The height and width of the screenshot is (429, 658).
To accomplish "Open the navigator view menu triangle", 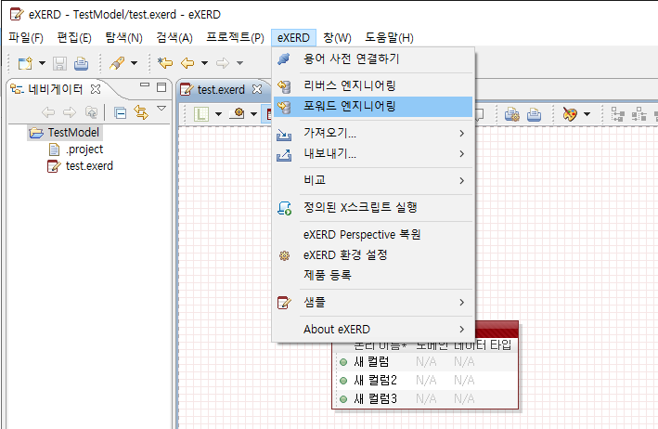I will (161, 109).
